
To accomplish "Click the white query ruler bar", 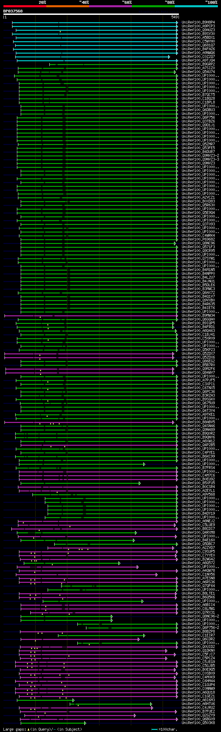I will pos(91,14).
